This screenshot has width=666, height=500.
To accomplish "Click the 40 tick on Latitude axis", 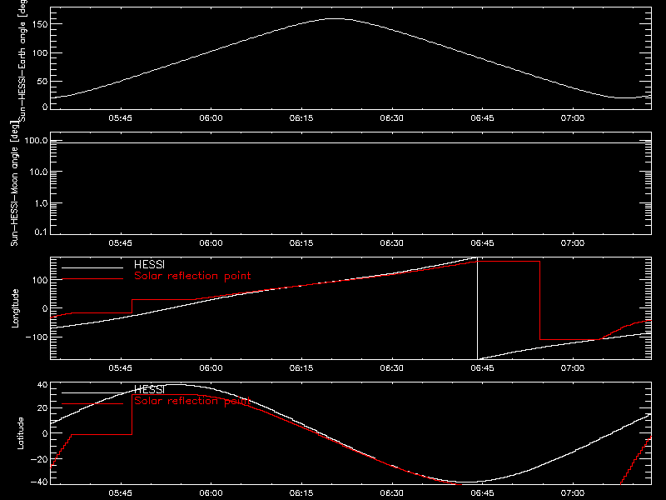I will point(43,385).
